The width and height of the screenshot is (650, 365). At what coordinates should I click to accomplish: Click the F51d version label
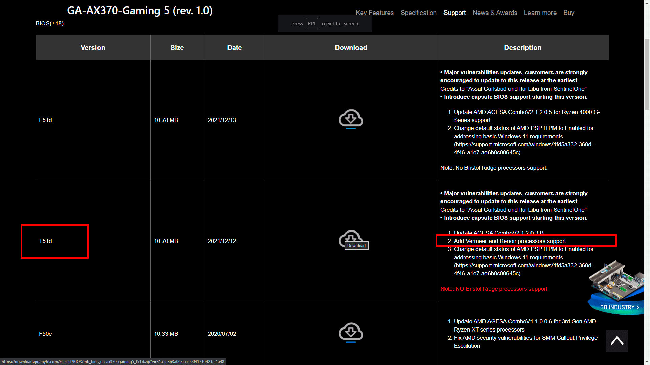pyautogui.click(x=45, y=120)
